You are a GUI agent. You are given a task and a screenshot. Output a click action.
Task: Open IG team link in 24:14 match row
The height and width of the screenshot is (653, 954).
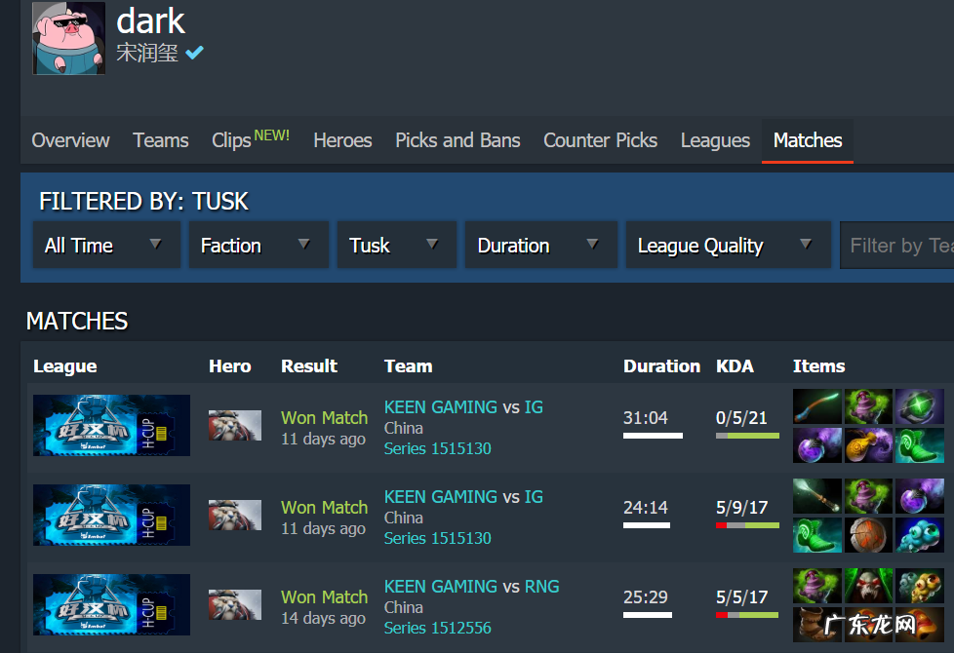[x=534, y=497]
